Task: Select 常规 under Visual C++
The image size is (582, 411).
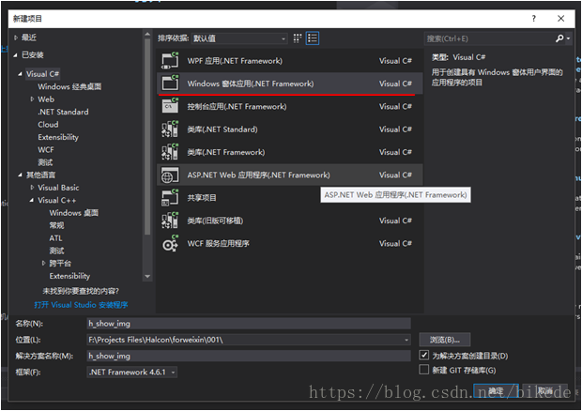Action: [56, 225]
